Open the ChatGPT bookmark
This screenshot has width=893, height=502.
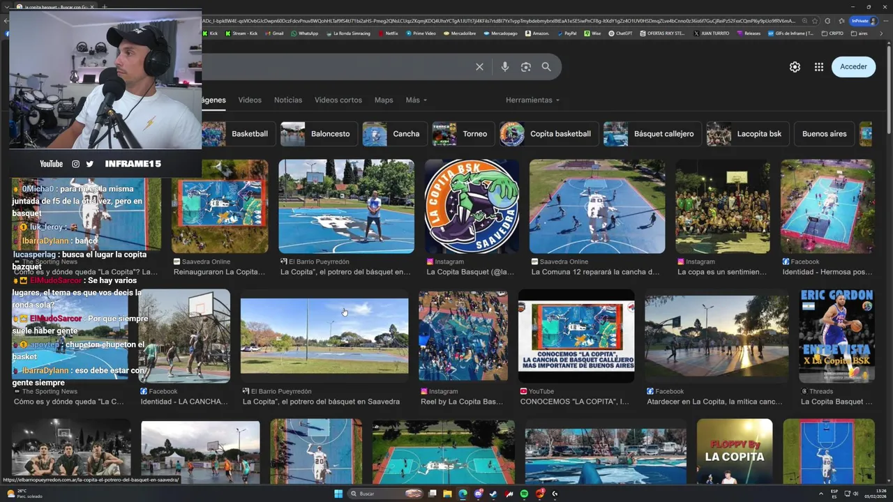click(x=620, y=33)
